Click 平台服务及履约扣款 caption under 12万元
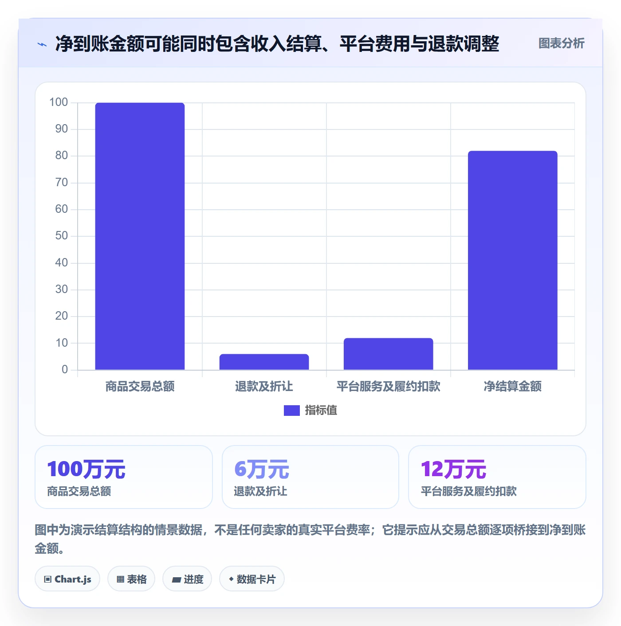Screen dimensions: 621x626 tap(469, 491)
